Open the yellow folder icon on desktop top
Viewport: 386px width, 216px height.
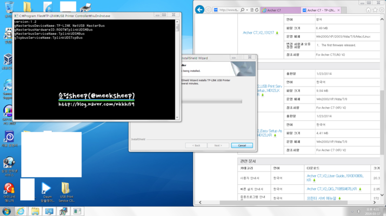27,7
